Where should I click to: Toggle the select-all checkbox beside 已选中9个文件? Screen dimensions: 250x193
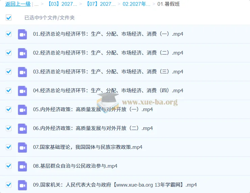click(8, 18)
